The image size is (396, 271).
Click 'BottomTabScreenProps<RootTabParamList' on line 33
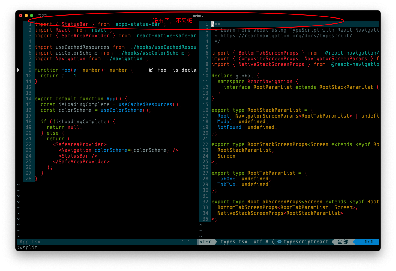pos(273,207)
